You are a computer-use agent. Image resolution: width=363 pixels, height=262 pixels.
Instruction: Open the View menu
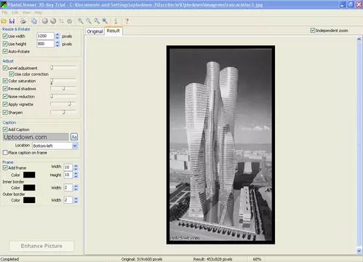26,12
